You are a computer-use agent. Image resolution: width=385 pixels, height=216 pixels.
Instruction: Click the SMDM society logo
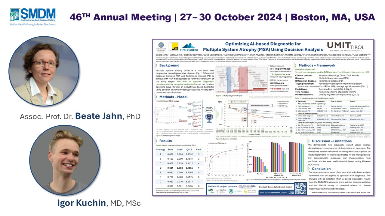[x=32, y=17]
